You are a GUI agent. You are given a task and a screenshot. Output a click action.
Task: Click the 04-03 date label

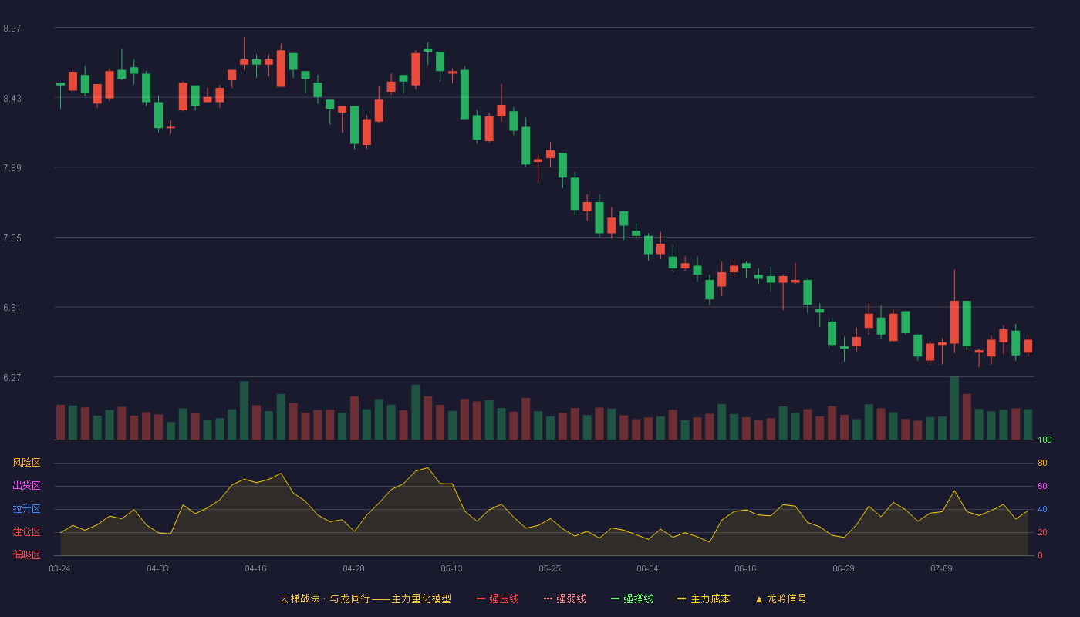[158, 568]
